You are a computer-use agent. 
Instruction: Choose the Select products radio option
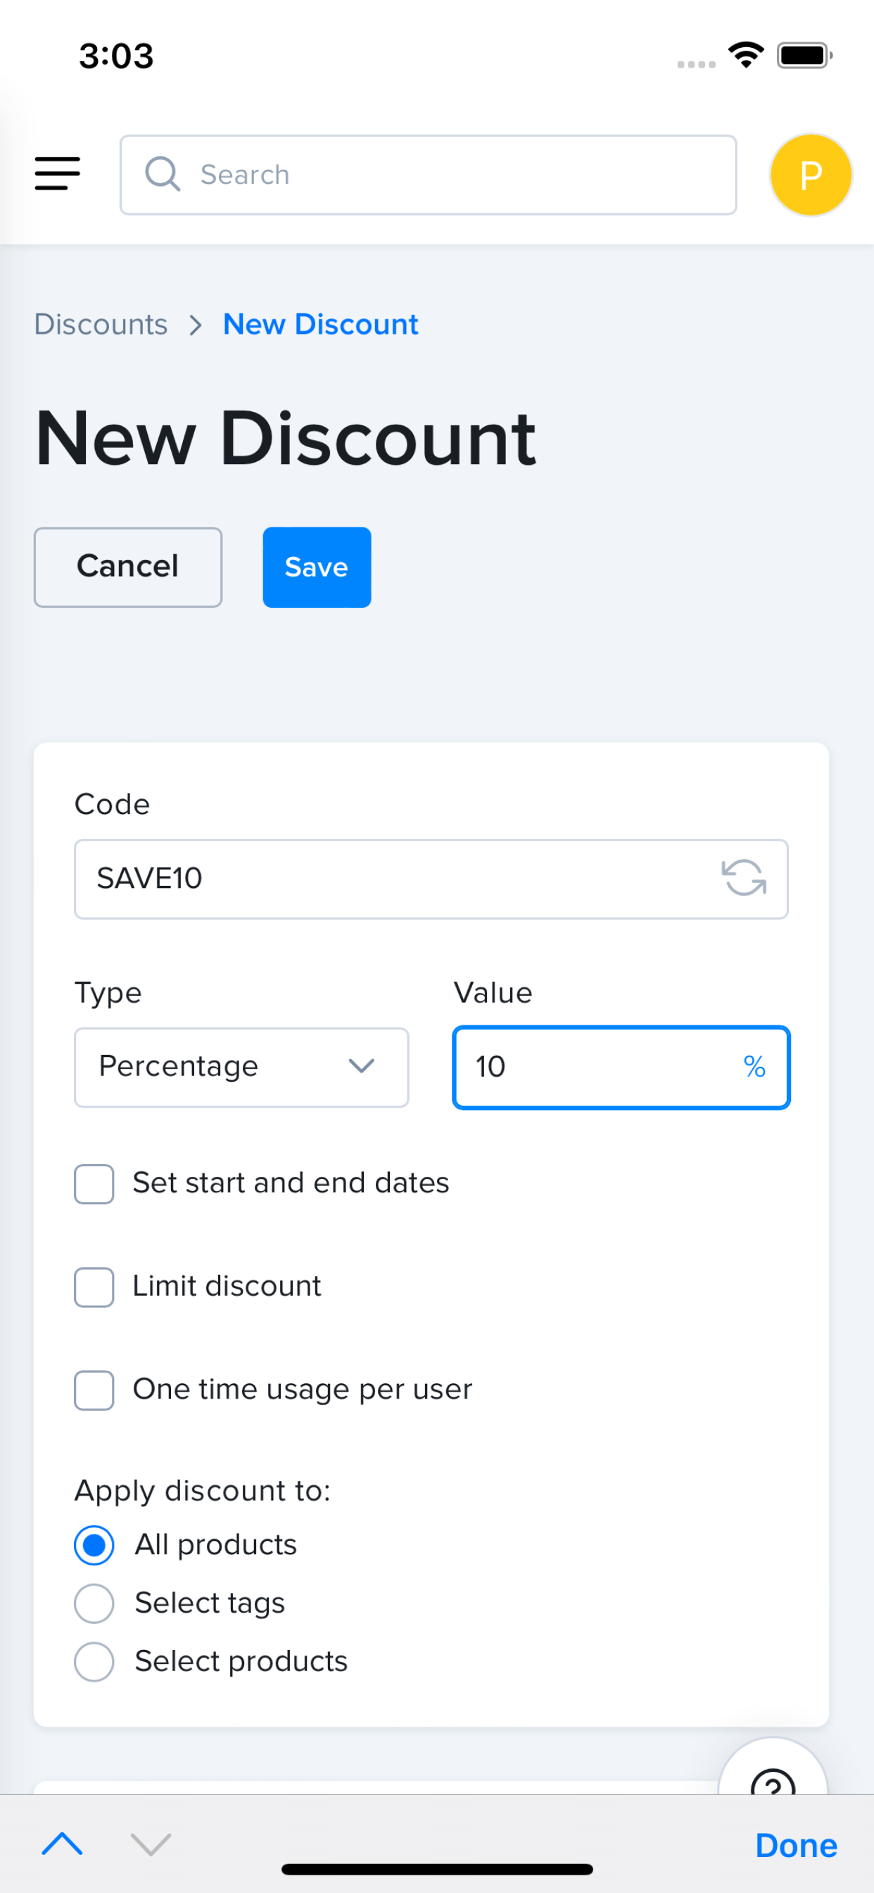pos(94,1661)
